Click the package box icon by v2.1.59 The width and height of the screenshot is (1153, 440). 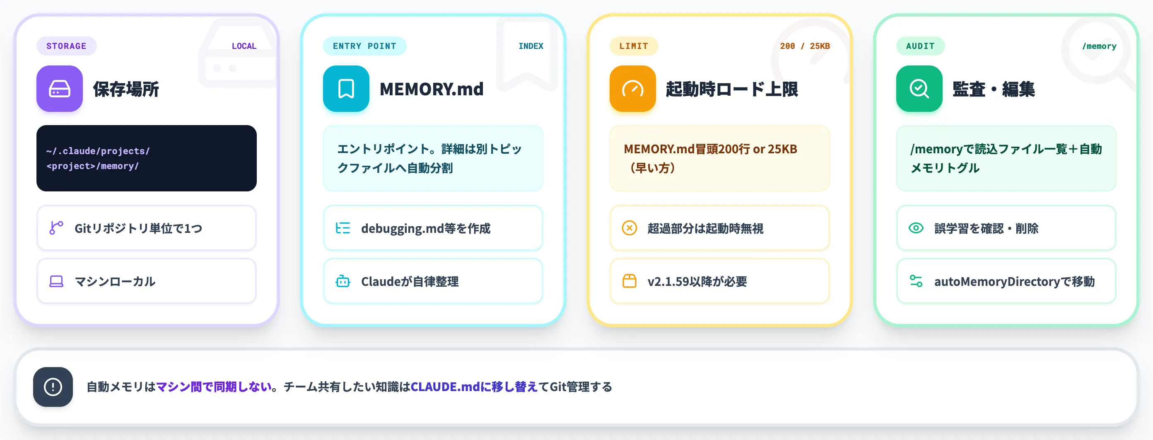[x=630, y=282]
